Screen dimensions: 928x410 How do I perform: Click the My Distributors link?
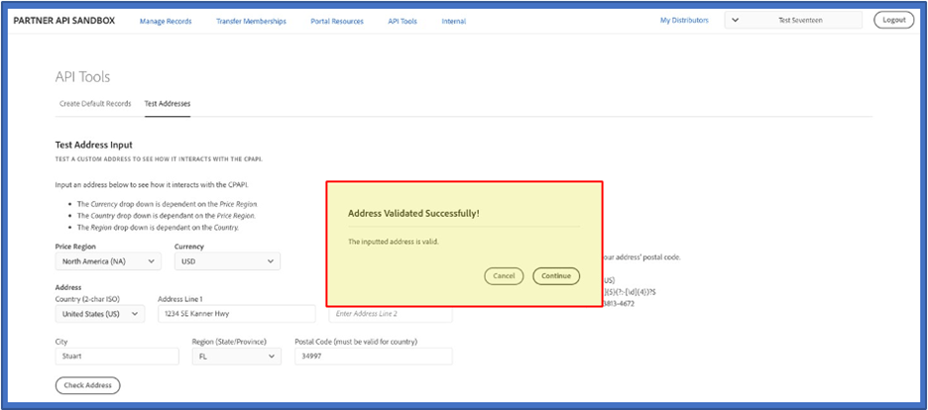[684, 20]
